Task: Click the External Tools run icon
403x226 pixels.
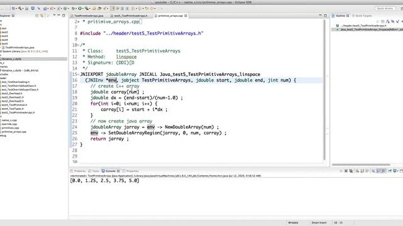Action: point(87,8)
